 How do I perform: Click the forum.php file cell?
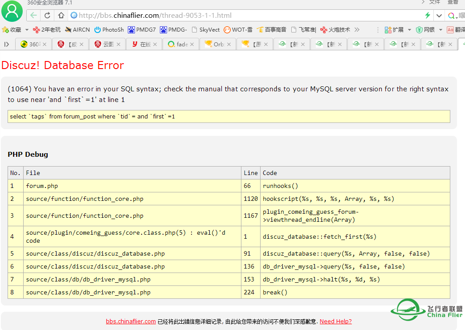coord(132,186)
